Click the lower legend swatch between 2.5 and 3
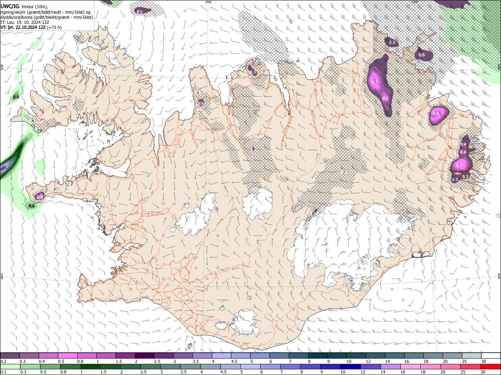The height and width of the screenshot is (375, 501). pyautogui.click(x=150, y=367)
